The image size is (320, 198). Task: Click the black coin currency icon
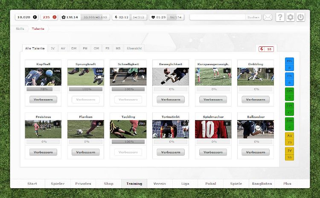click(35, 17)
